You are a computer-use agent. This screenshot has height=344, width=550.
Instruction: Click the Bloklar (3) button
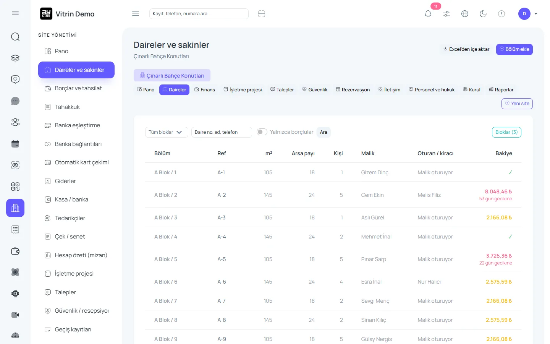coord(506,132)
